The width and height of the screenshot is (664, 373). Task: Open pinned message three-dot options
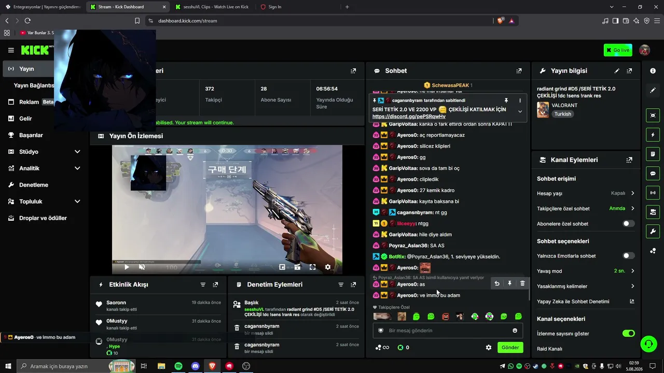pyautogui.click(x=520, y=101)
